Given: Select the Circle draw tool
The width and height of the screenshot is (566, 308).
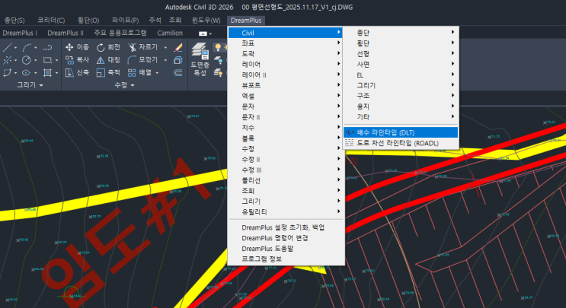Looking at the screenshot, I should pyautogui.click(x=27, y=60).
